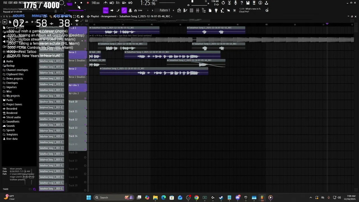Open the Mixer from toolbar icon
Screen dimensions: 359x202
click(197, 10)
